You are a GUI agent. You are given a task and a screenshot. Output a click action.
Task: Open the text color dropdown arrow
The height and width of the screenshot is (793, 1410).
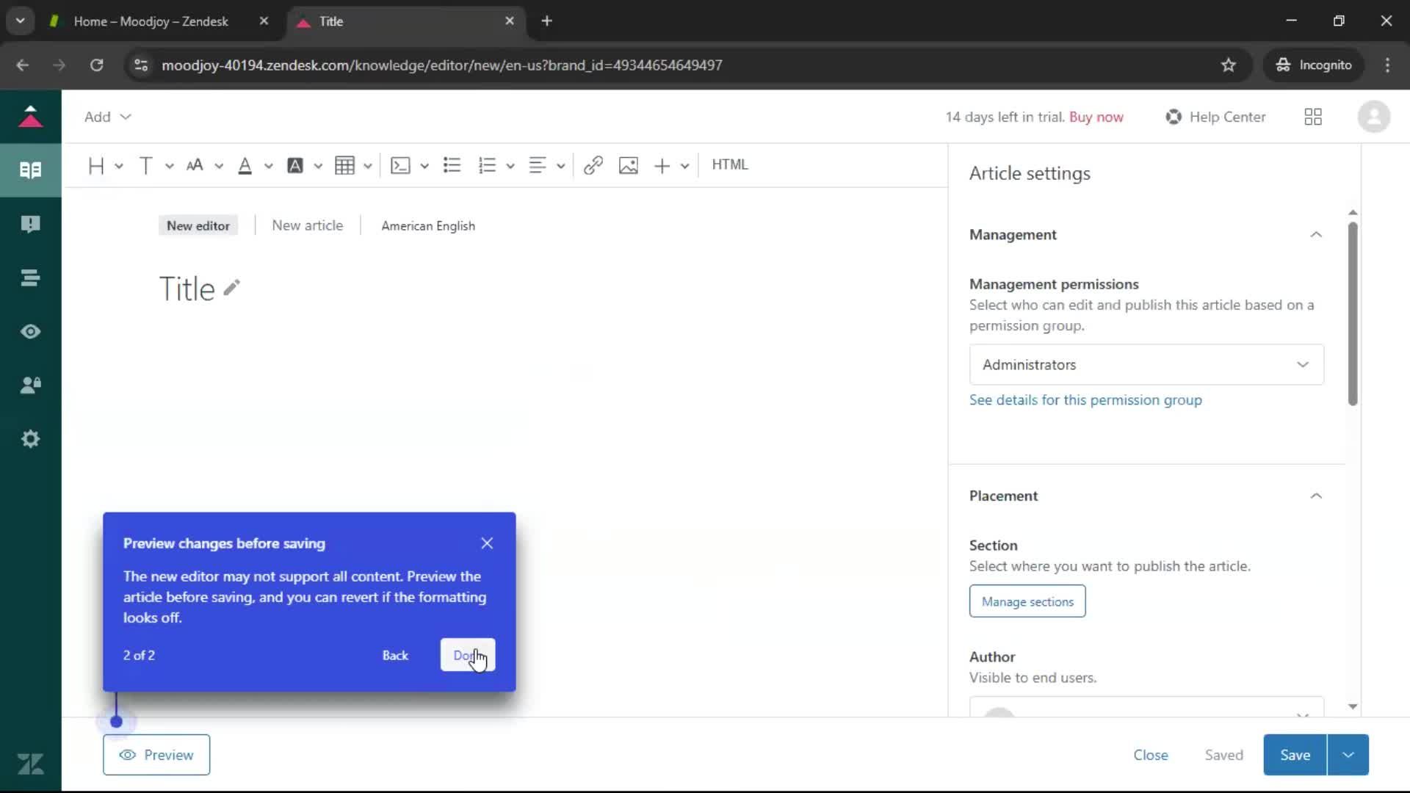pyautogui.click(x=269, y=166)
